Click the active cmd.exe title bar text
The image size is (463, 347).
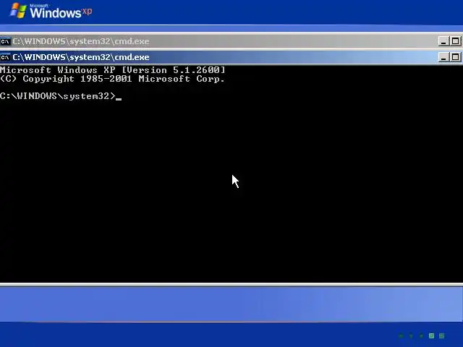tap(81, 57)
